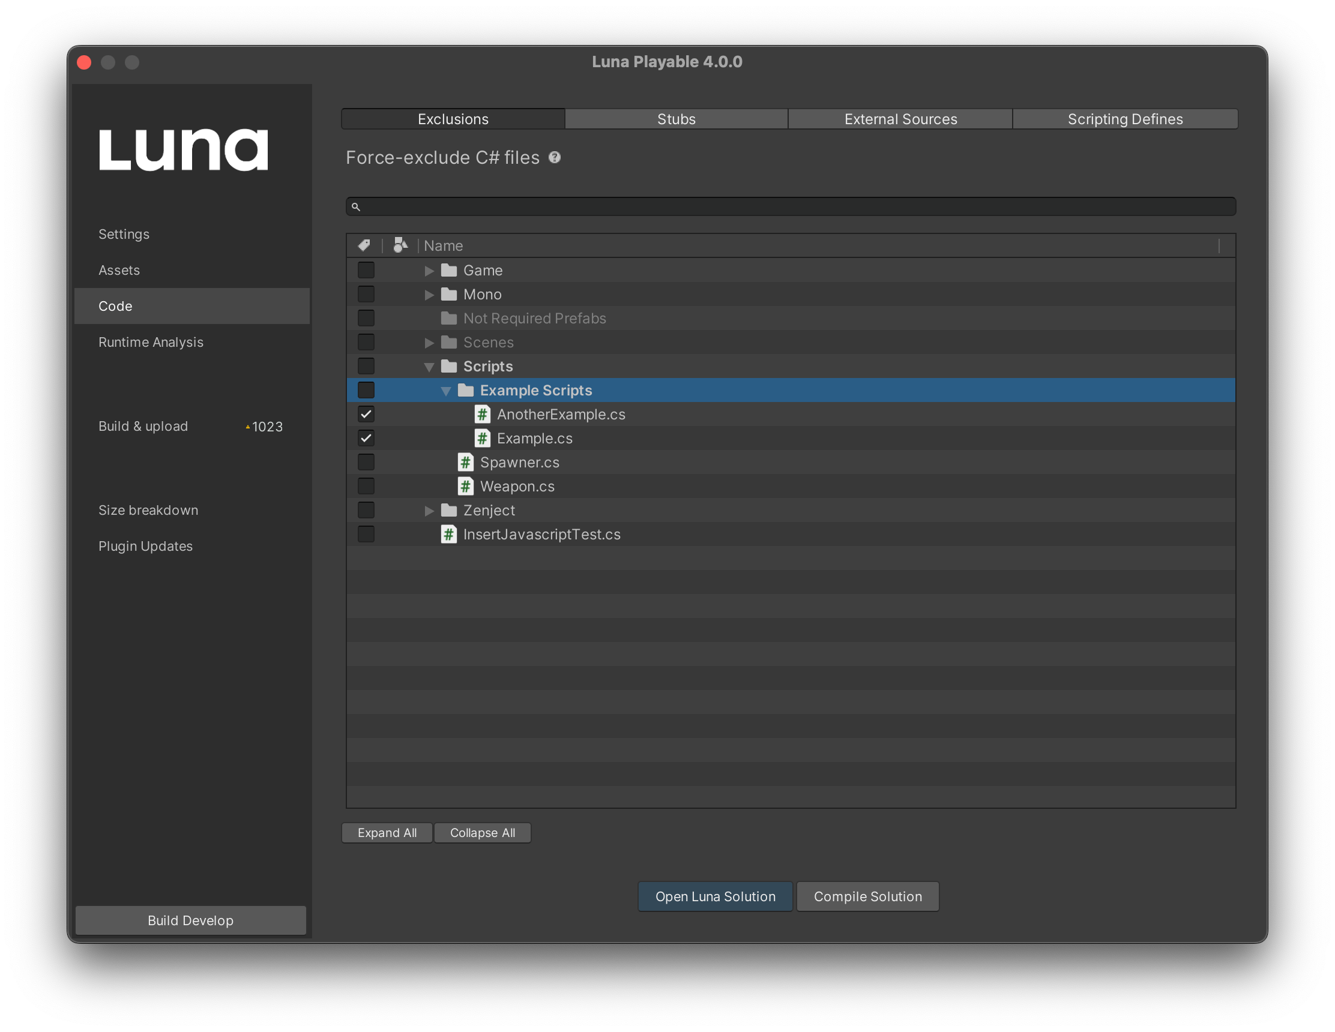This screenshot has height=1032, width=1335.
Task: Click the Luna logo
Action: click(x=183, y=151)
